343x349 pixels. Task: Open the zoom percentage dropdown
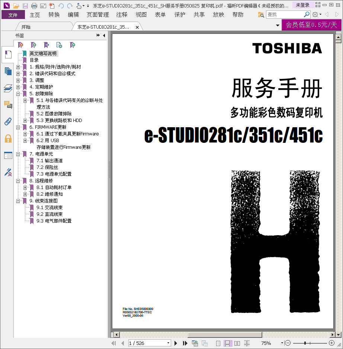click(x=282, y=343)
